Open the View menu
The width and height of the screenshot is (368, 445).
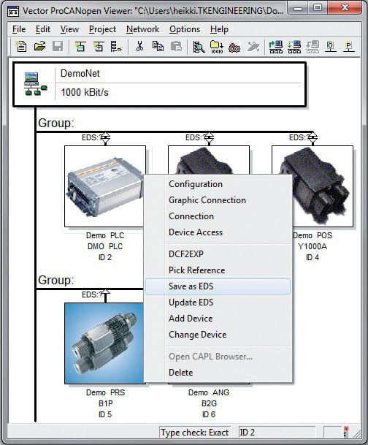point(69,29)
